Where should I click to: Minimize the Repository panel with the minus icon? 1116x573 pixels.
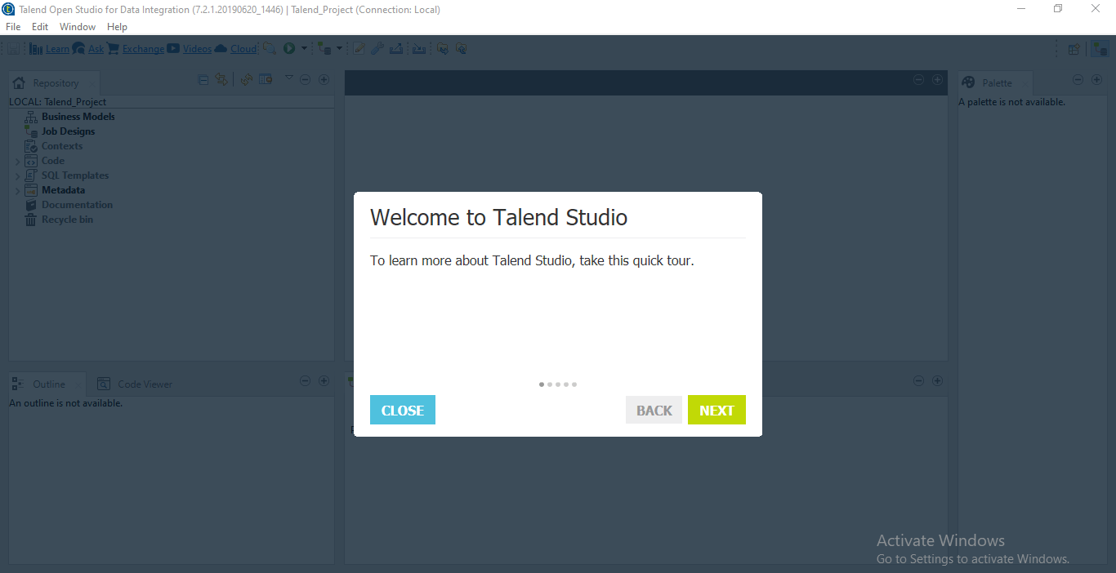pos(305,79)
